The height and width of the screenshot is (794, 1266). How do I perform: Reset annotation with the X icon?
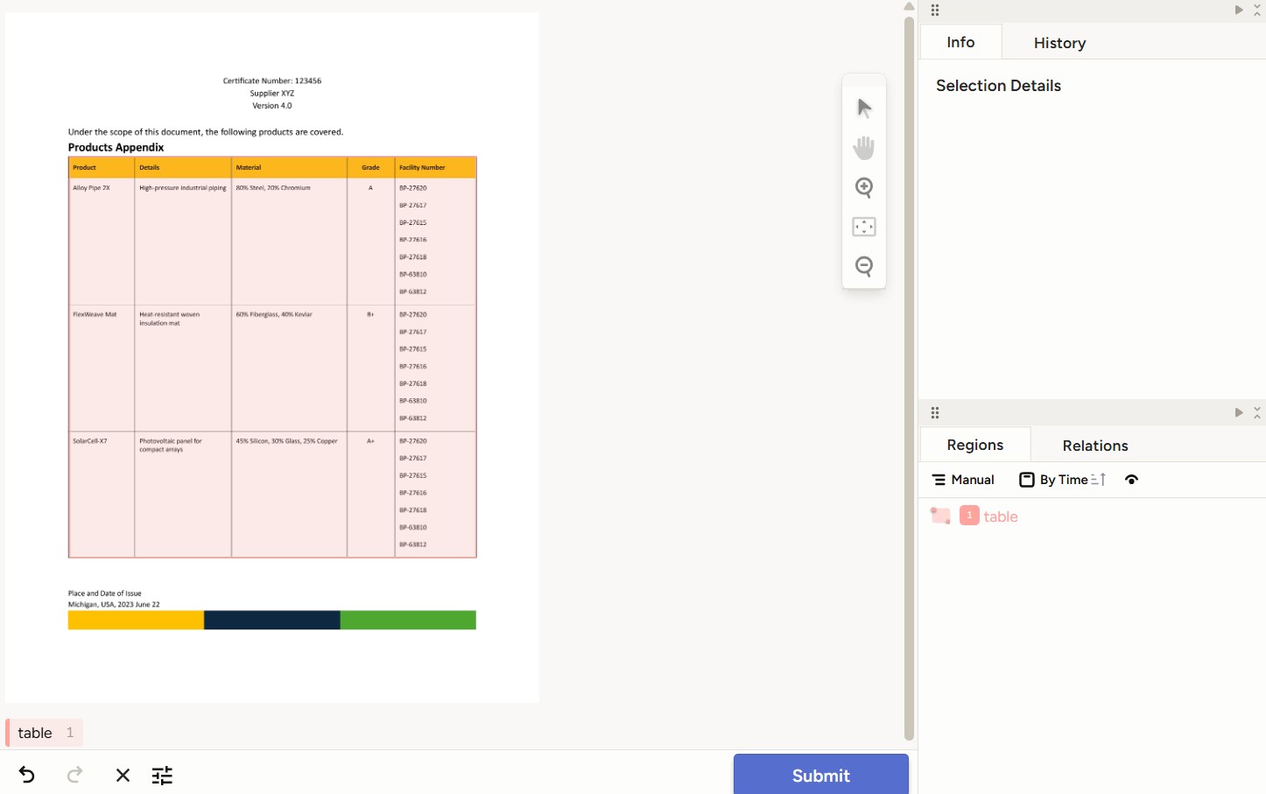click(x=123, y=775)
